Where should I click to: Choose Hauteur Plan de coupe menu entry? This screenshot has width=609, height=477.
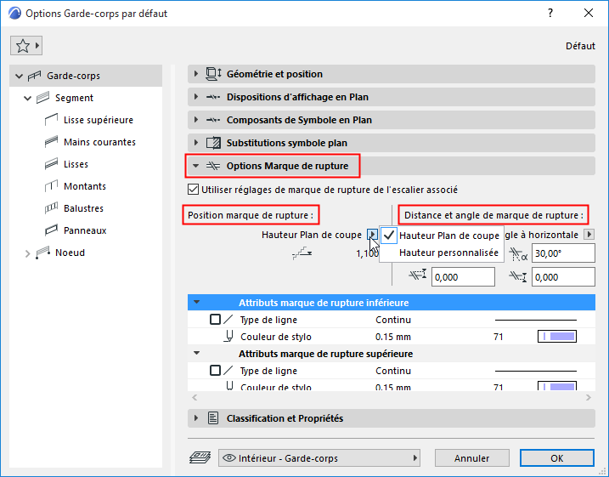(x=448, y=236)
